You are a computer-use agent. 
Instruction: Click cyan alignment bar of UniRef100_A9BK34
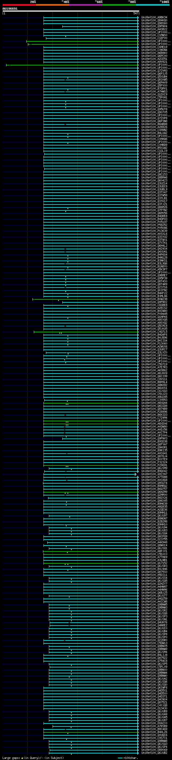pos(91,18)
